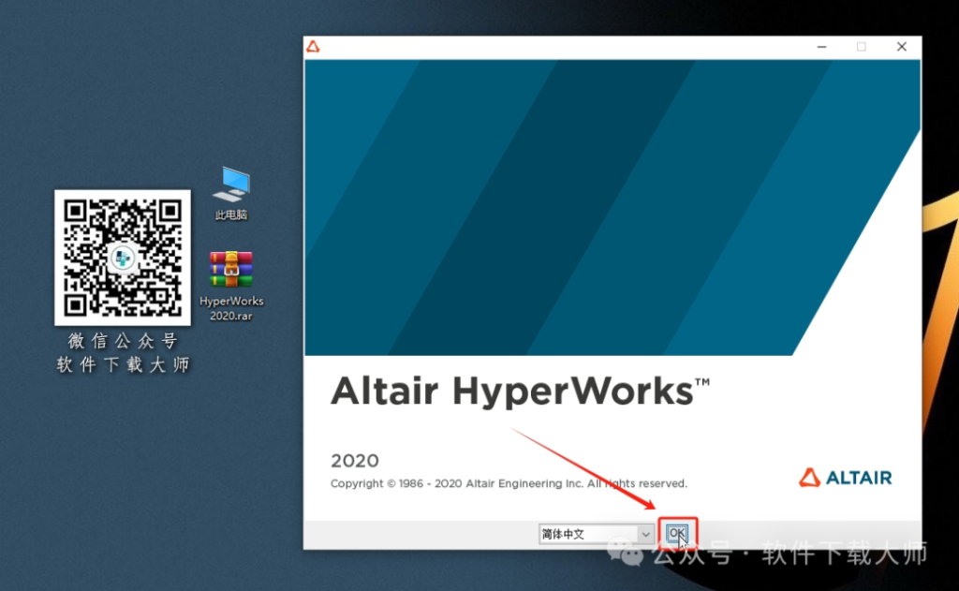The width and height of the screenshot is (959, 591).
Task: Confirm the language choice with OK
Action: [677, 533]
